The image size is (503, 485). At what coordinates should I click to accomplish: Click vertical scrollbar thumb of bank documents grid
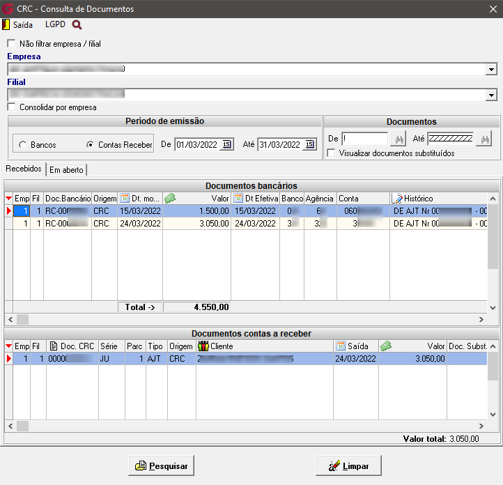pos(493,237)
